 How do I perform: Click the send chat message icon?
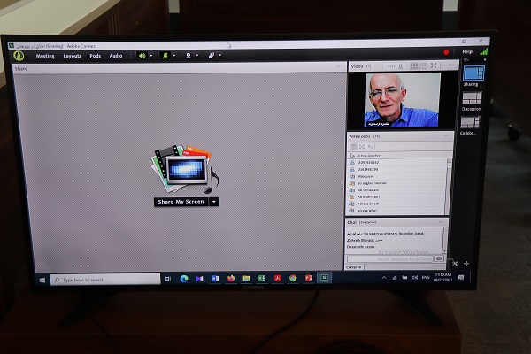tap(439, 258)
